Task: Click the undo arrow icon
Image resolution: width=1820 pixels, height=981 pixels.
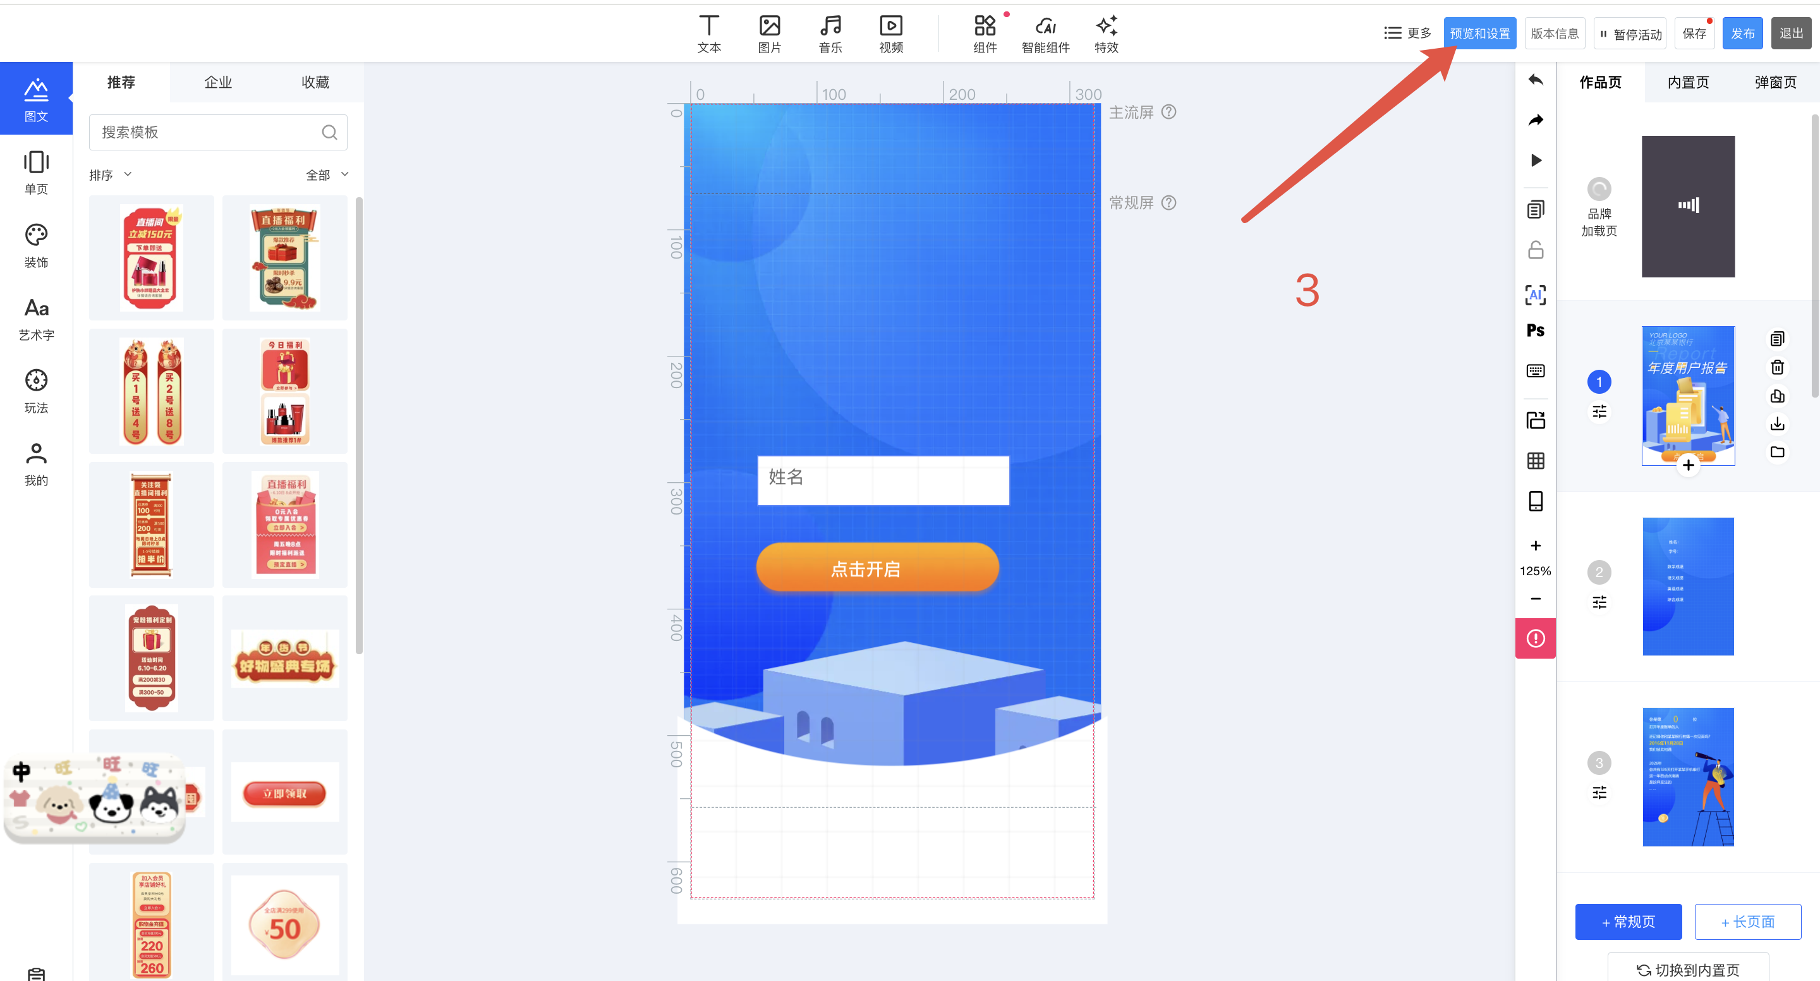Action: click(1535, 80)
